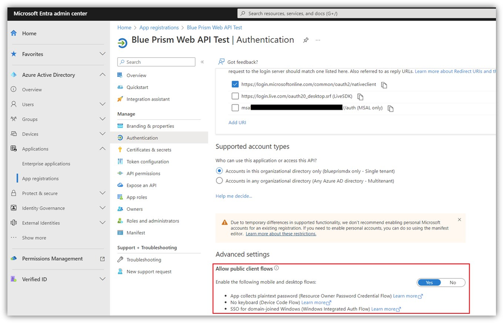Image resolution: width=503 pixels, height=323 pixels.
Task: Click the Applications grid icon
Action: click(14, 148)
